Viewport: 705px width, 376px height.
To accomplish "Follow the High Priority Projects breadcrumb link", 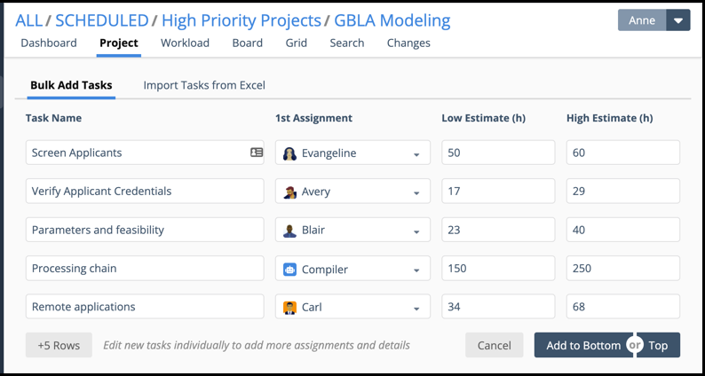I will point(241,20).
